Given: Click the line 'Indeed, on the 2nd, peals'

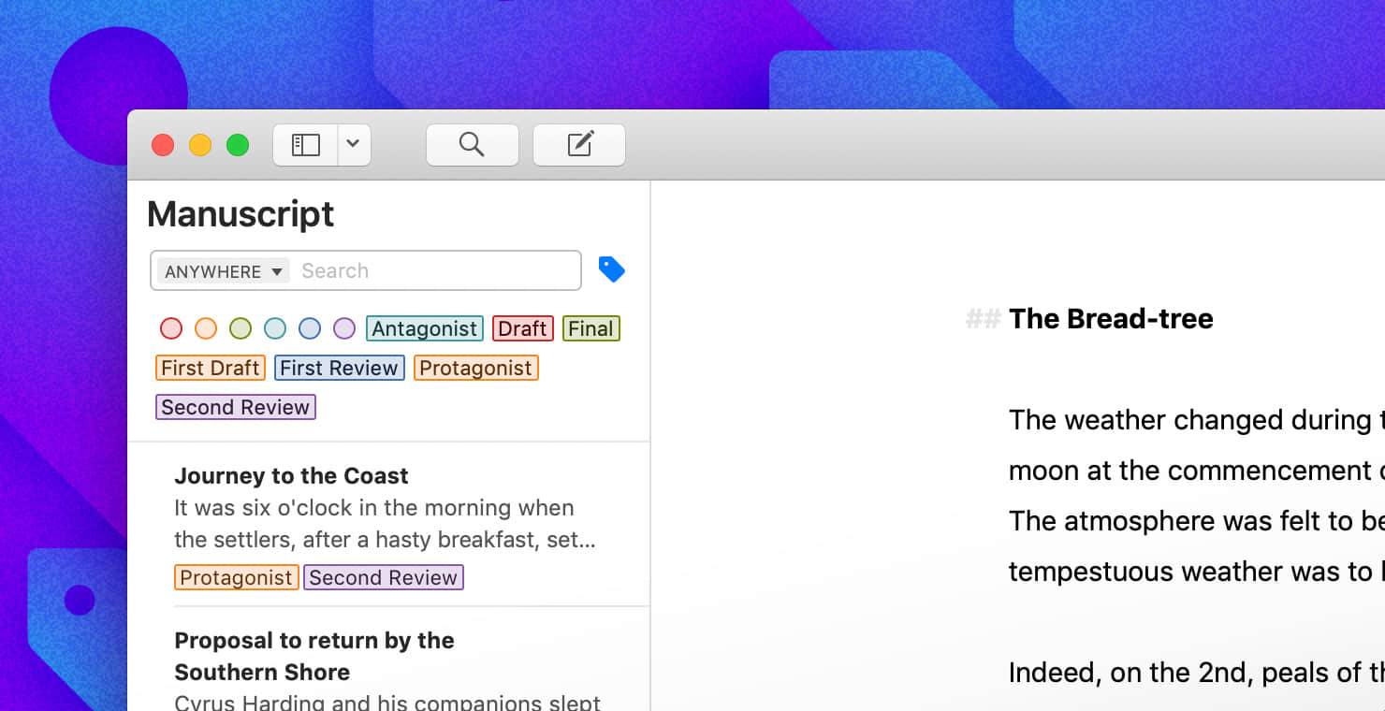Looking at the screenshot, I should (x=1197, y=673).
